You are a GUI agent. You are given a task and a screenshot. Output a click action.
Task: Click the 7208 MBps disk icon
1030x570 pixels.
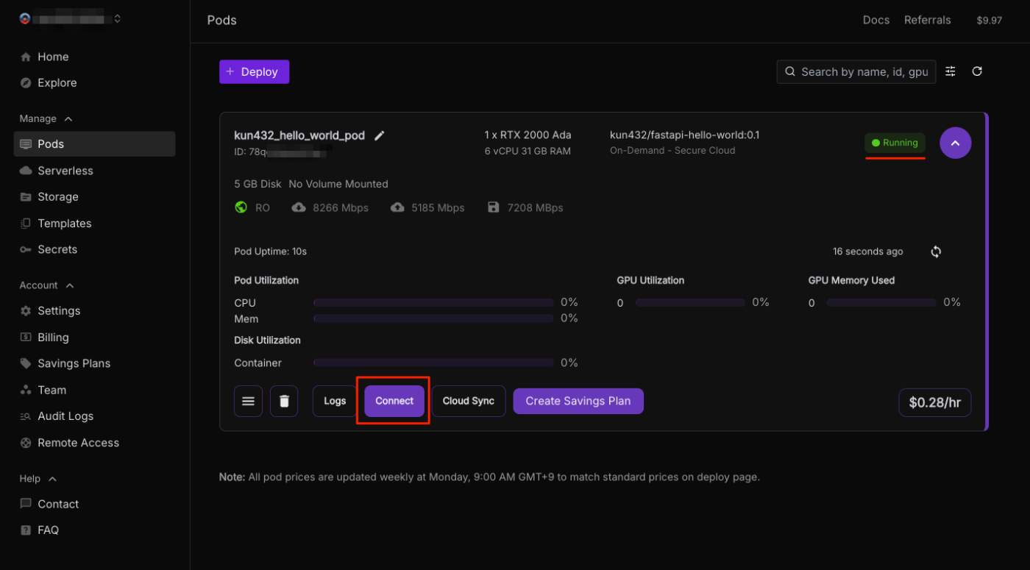(494, 207)
